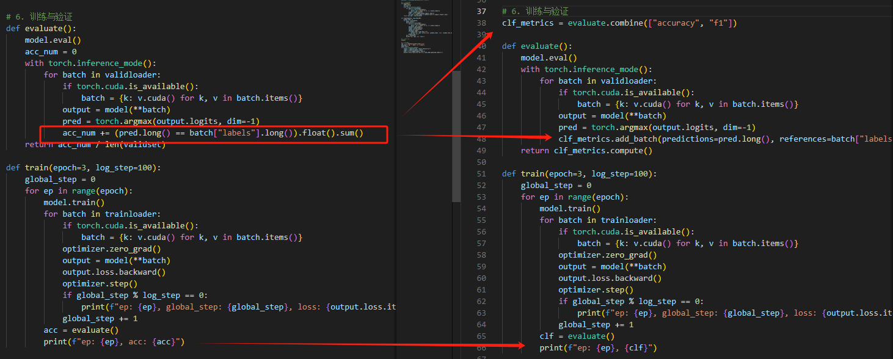Click line number 43 in right pane
Image resolution: width=893 pixels, height=359 pixels.
tap(481, 81)
